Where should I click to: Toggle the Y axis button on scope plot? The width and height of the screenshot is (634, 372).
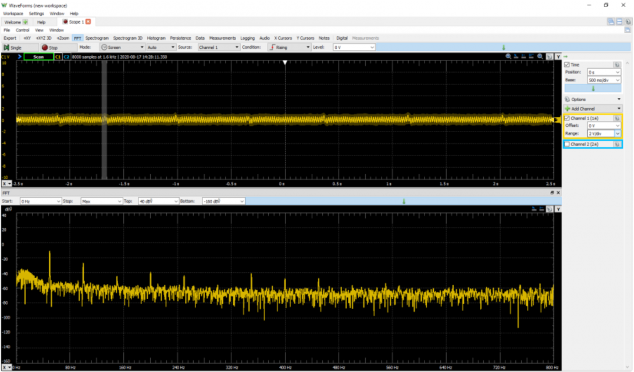558,56
